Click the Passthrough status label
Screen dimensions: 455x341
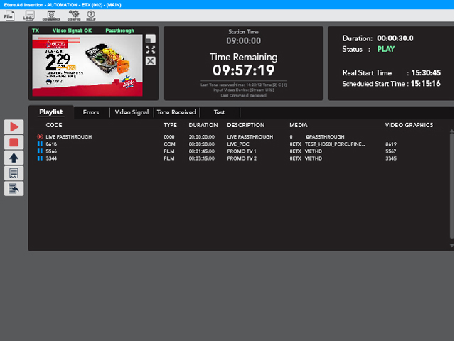(119, 31)
